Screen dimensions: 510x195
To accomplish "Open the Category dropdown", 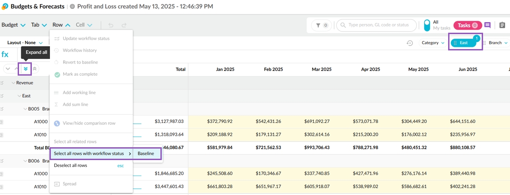I will [x=433, y=43].
